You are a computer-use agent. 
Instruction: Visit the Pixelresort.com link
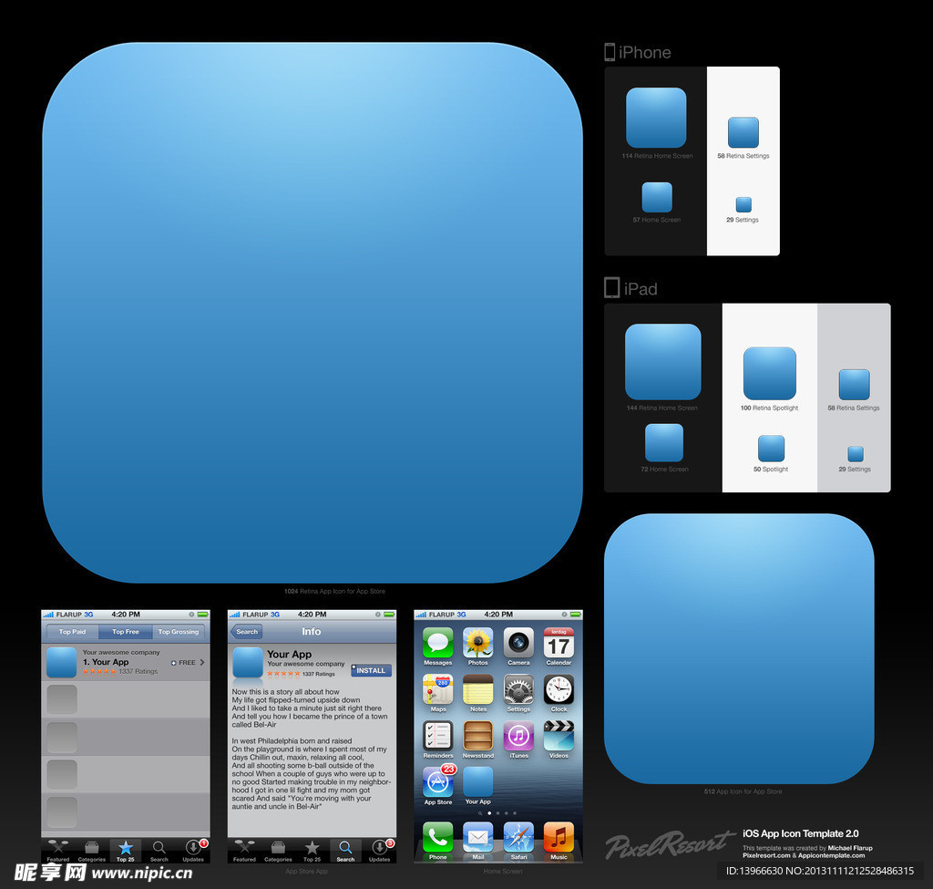pos(766,856)
